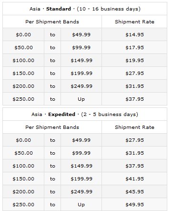Select the $14.95 standard shipment rate

coord(134,34)
